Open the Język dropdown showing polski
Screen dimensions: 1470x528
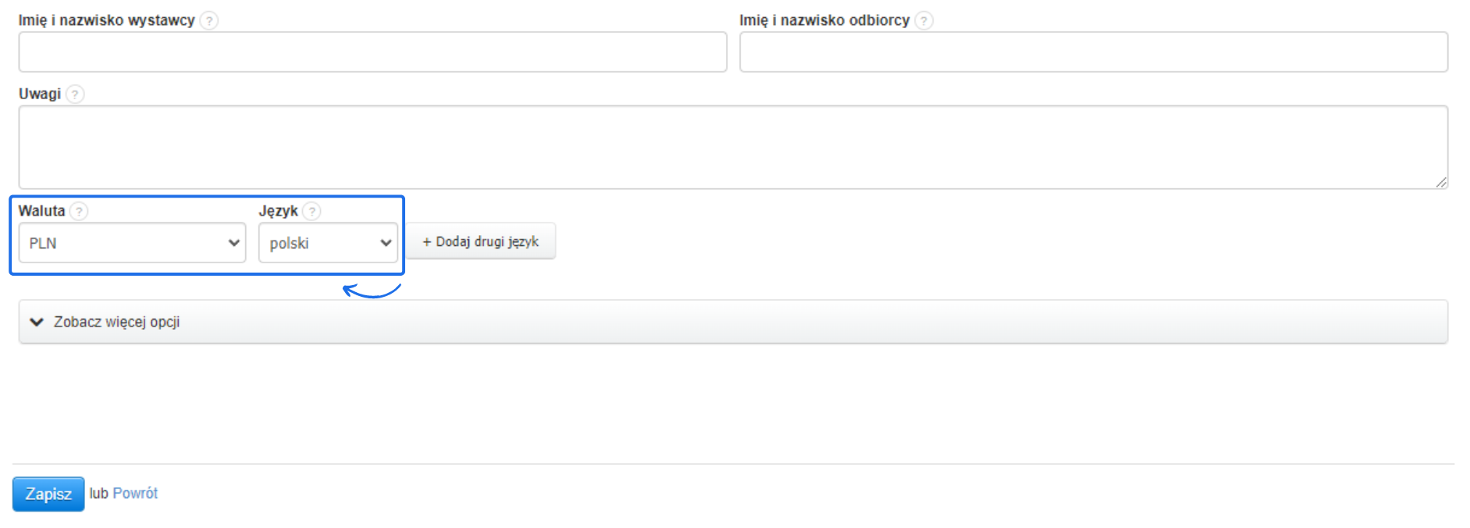click(328, 243)
